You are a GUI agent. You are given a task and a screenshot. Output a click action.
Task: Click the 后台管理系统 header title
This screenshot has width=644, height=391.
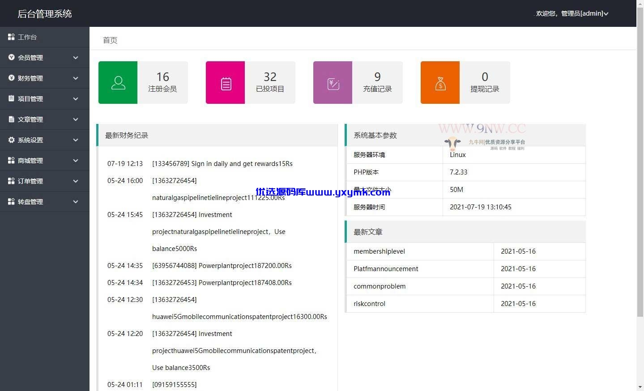tap(45, 14)
